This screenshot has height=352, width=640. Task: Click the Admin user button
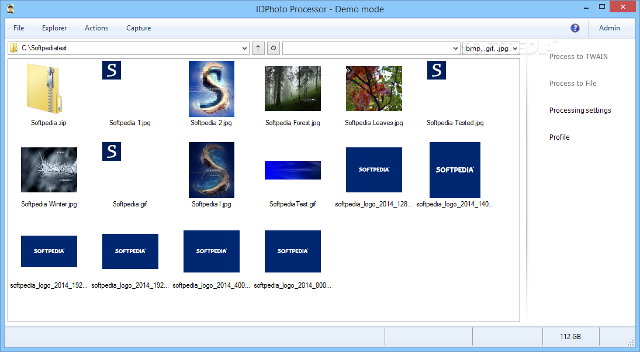click(609, 27)
